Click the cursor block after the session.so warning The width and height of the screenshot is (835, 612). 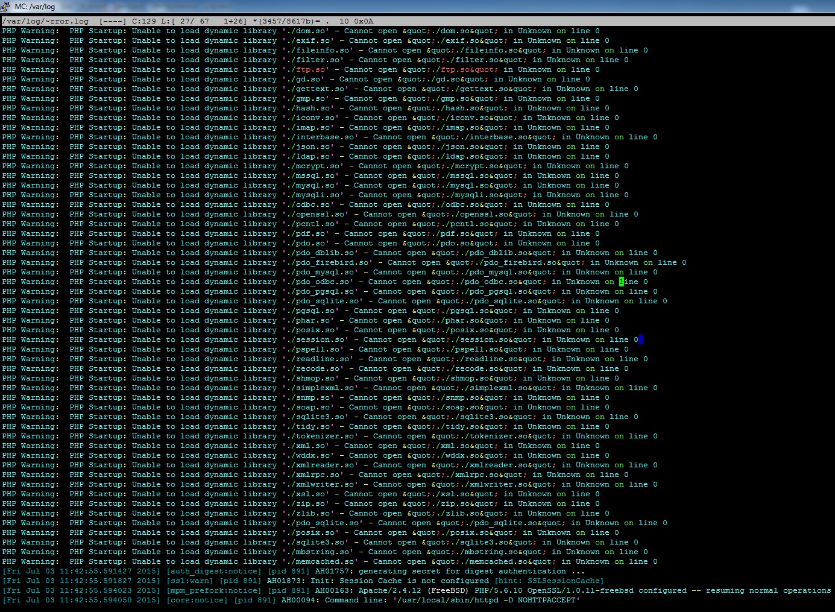[x=640, y=339]
